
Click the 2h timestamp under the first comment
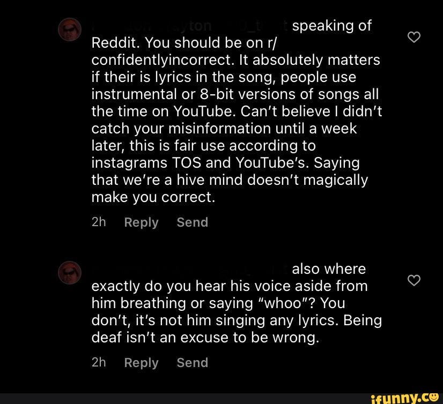(x=99, y=222)
